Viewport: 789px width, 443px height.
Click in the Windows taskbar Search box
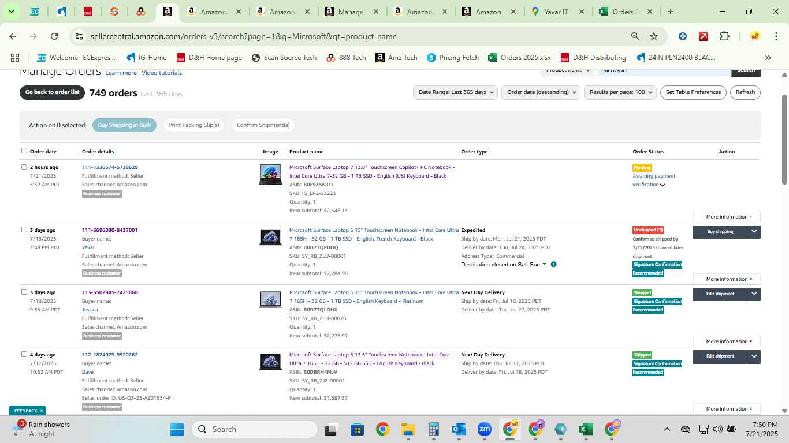[x=255, y=429]
